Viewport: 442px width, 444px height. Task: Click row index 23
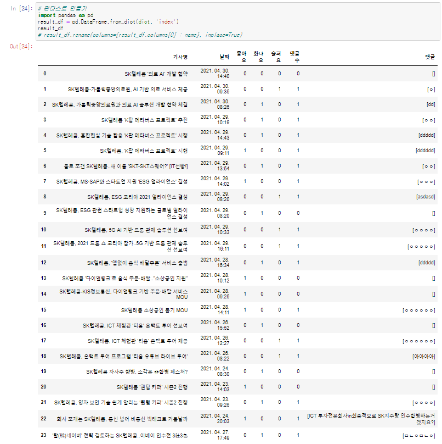tap(43, 435)
